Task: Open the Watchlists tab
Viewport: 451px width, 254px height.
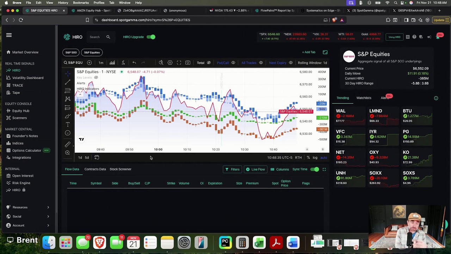Action: pyautogui.click(x=364, y=98)
